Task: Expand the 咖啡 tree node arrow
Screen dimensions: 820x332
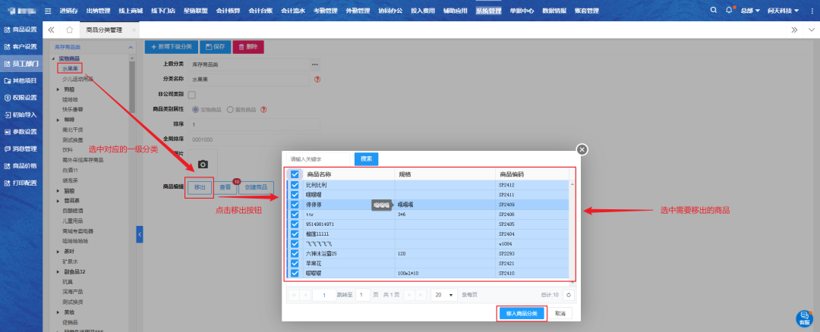Action: pos(58,119)
